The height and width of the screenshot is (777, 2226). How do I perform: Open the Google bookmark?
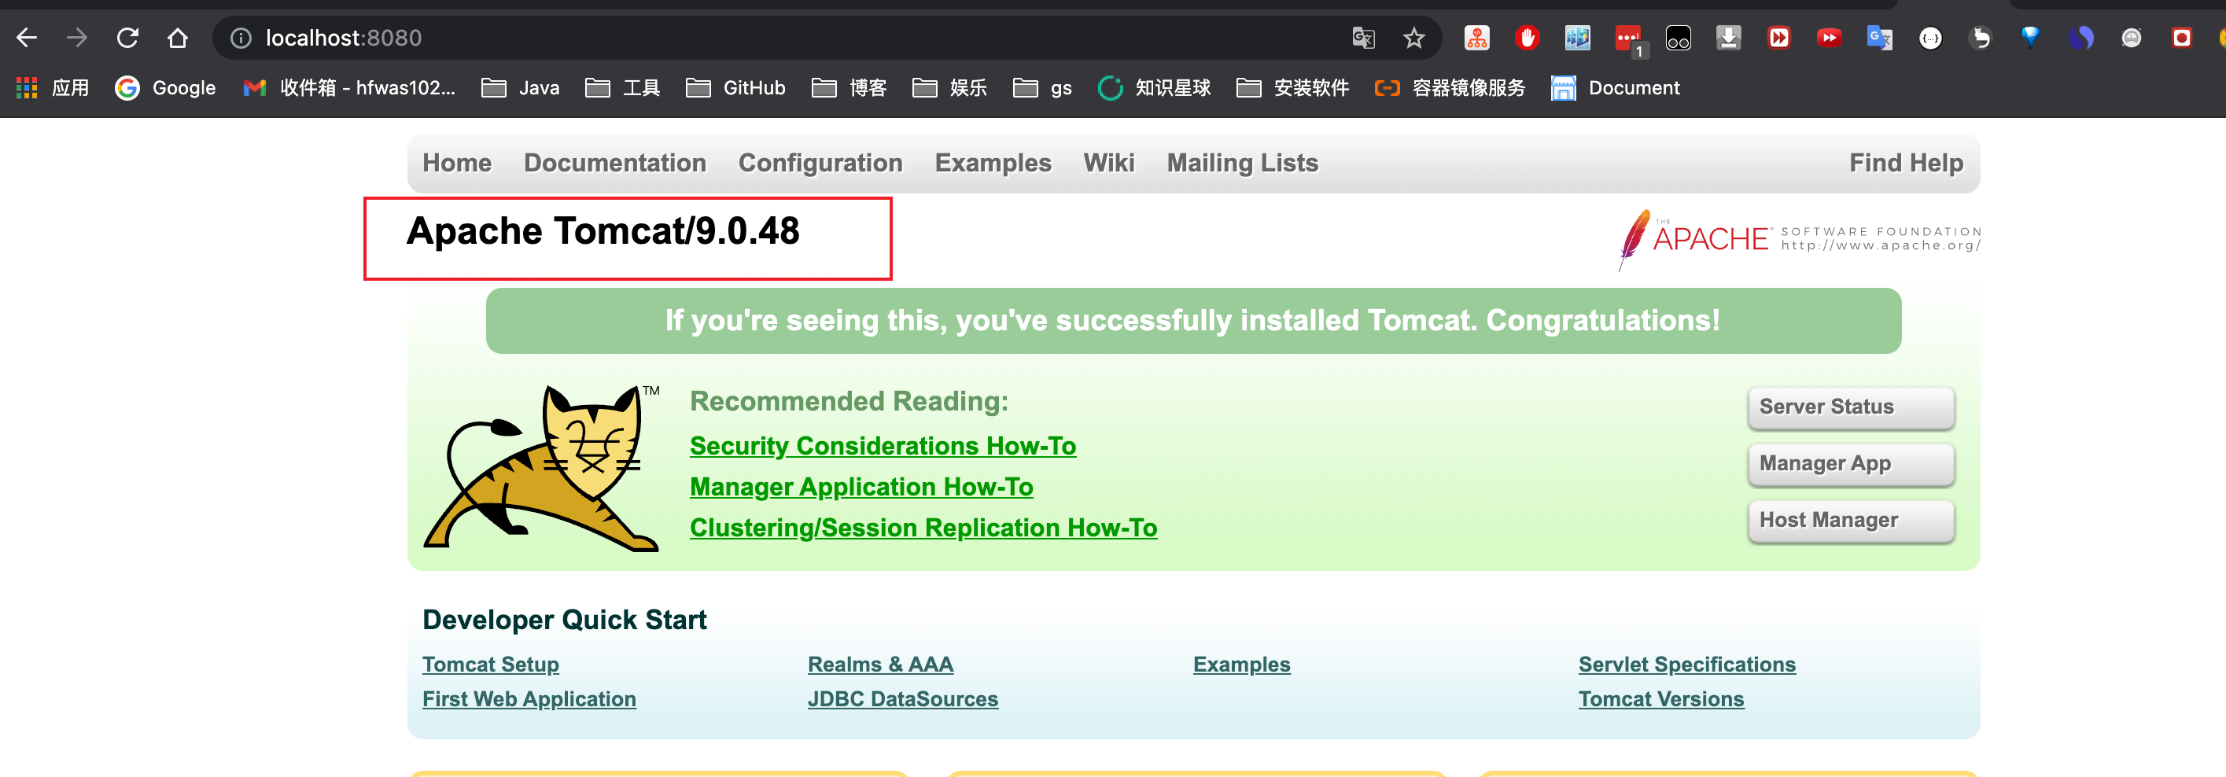pyautogui.click(x=166, y=88)
